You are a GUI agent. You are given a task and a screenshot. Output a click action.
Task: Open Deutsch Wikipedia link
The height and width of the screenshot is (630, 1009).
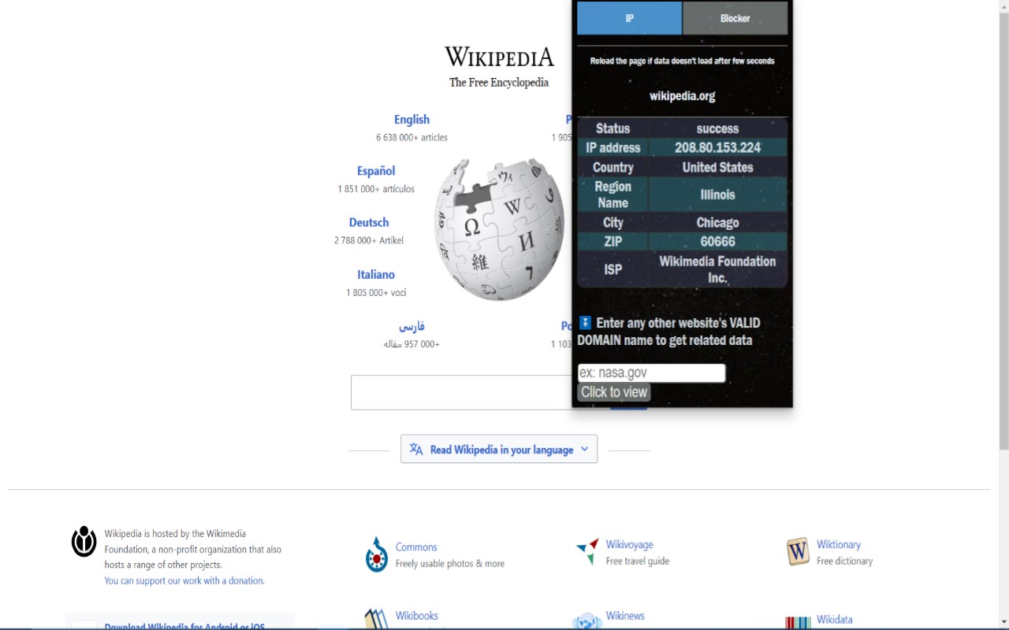(x=369, y=223)
